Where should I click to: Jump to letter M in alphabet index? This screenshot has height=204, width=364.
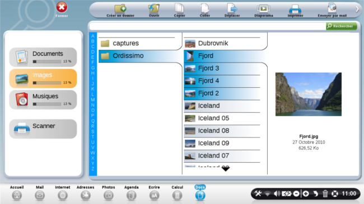pyautogui.click(x=93, y=99)
